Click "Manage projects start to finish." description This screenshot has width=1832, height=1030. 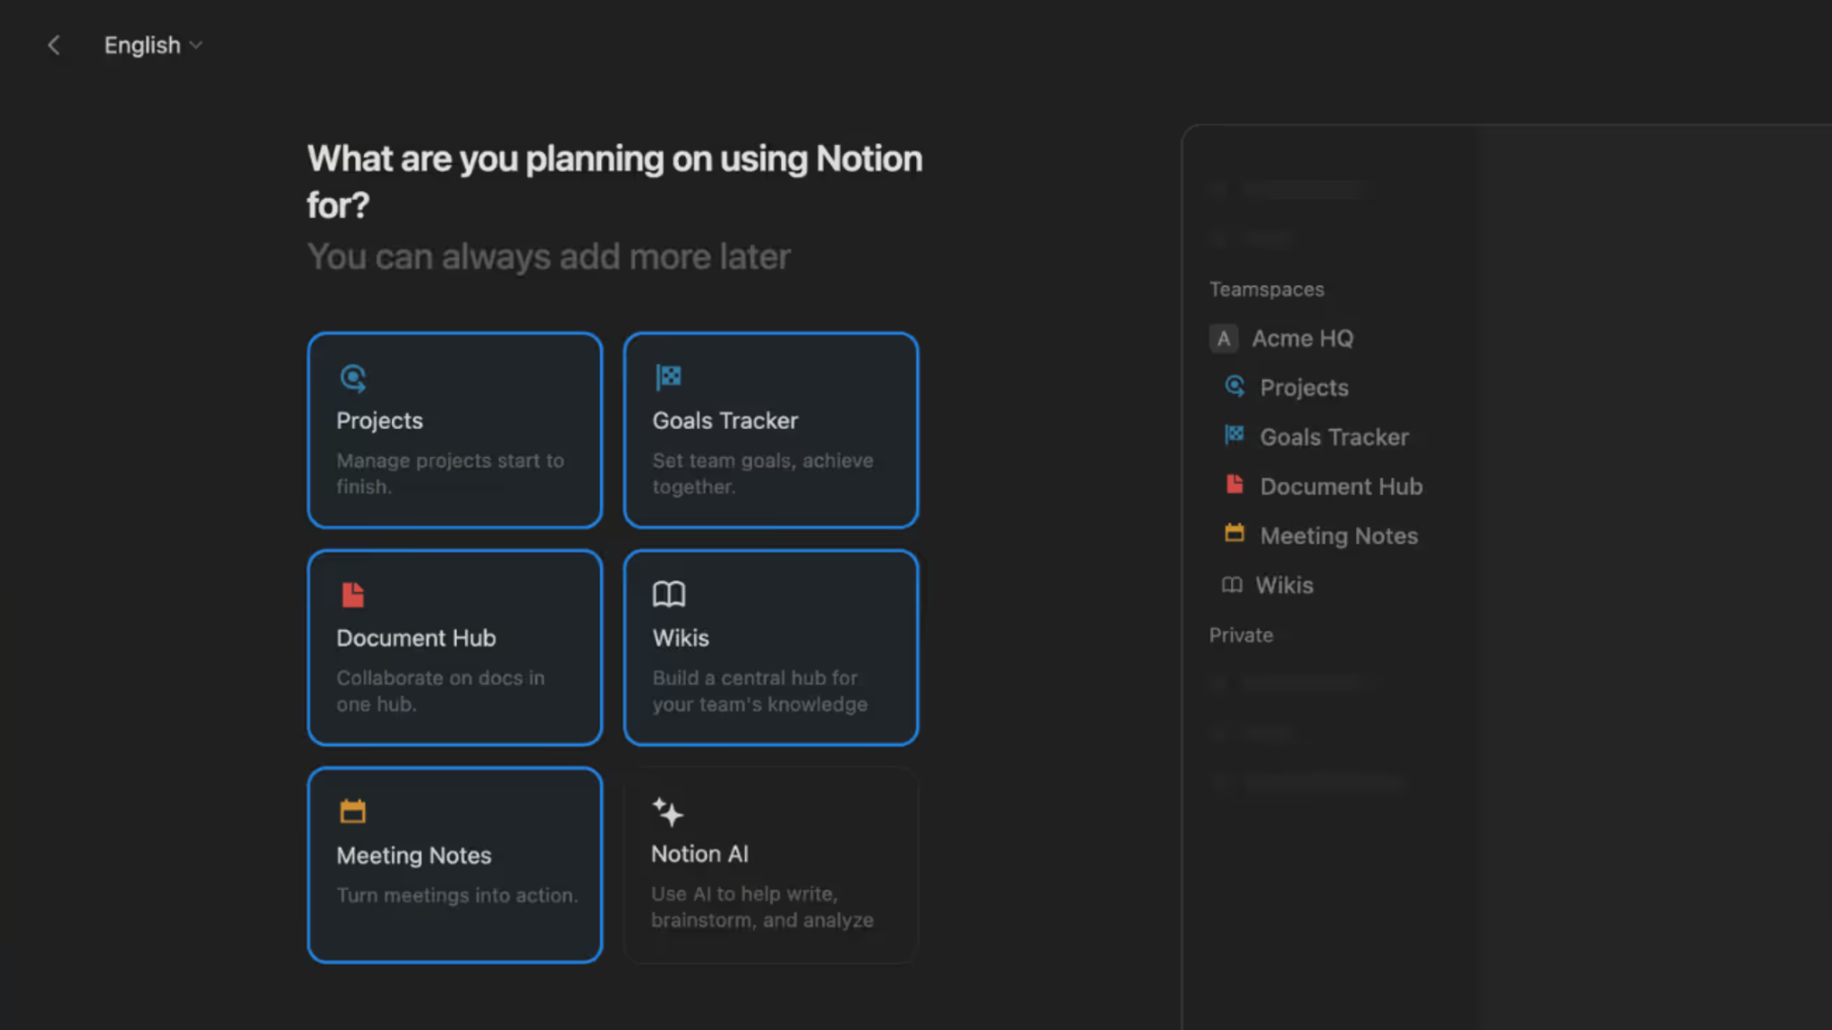pyautogui.click(x=450, y=474)
